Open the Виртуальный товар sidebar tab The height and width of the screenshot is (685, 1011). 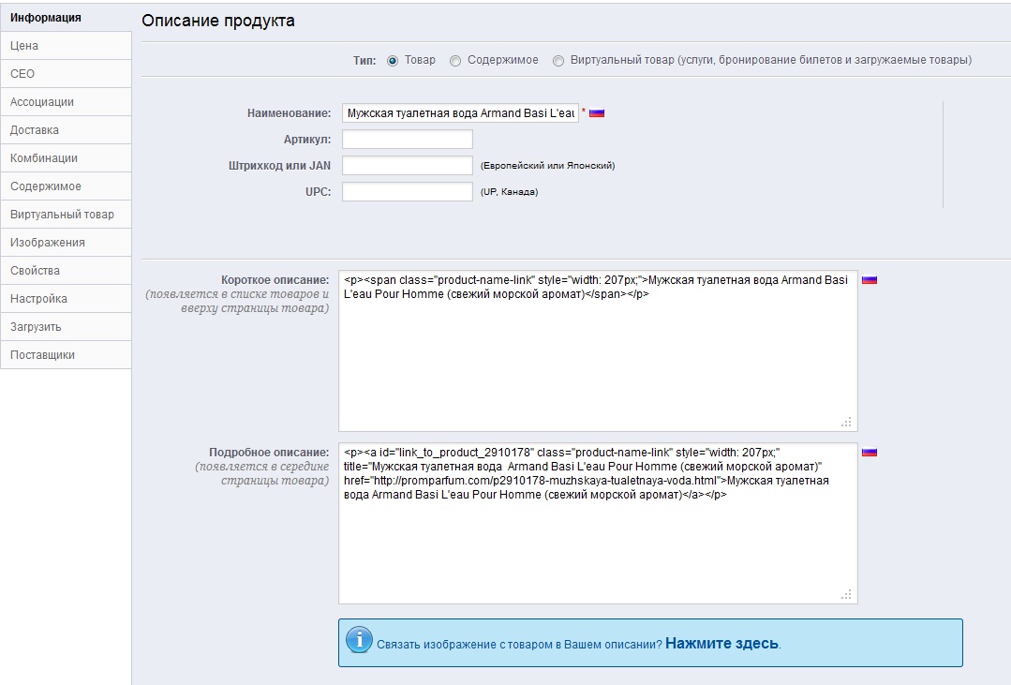point(66,215)
